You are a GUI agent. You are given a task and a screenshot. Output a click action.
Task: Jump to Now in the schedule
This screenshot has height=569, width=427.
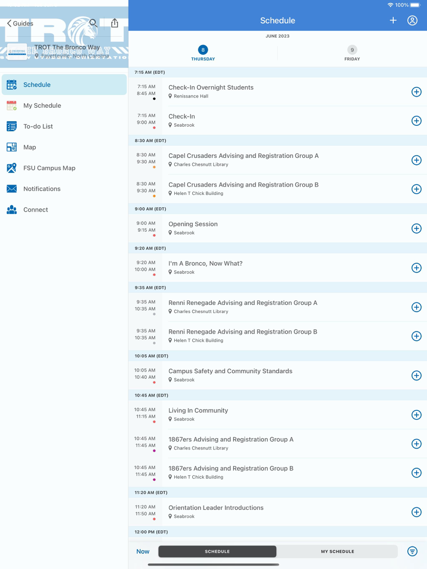[143, 552]
